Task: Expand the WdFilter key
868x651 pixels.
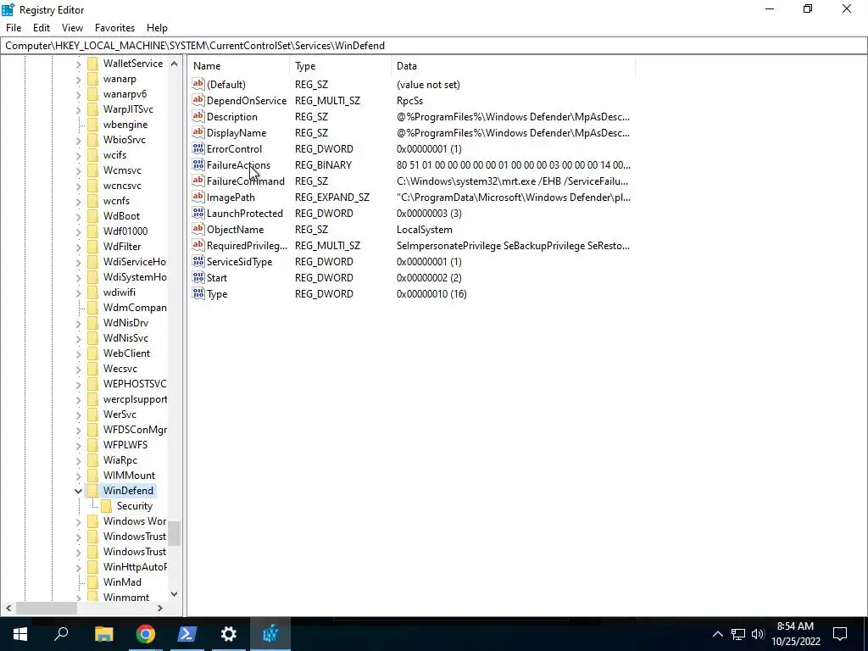Action: [x=78, y=247]
